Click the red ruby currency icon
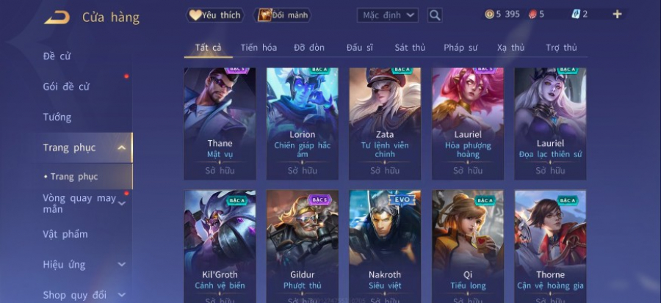Image resolution: width=661 pixels, height=303 pixels. point(533,15)
